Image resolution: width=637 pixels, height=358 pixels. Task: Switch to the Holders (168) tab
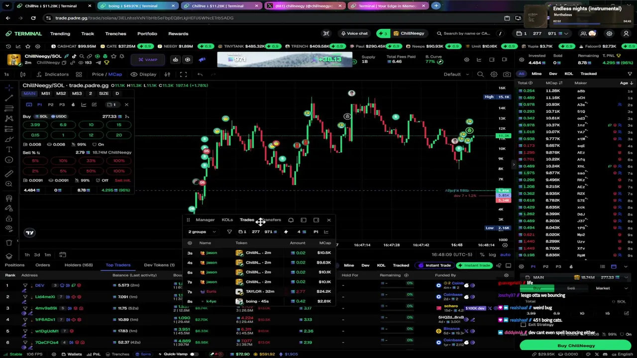(x=78, y=265)
